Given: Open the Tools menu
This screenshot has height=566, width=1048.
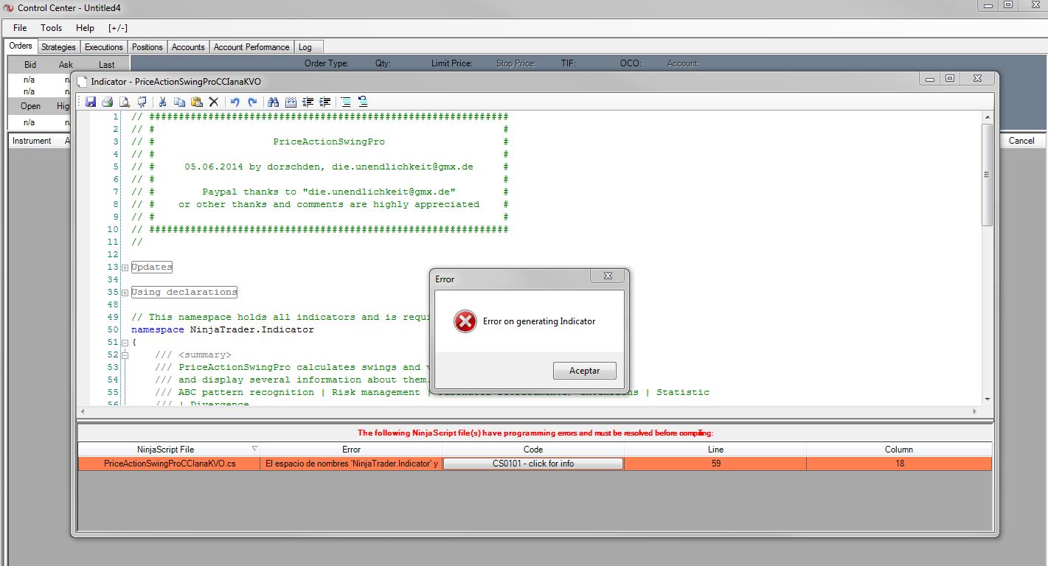Looking at the screenshot, I should point(52,28).
